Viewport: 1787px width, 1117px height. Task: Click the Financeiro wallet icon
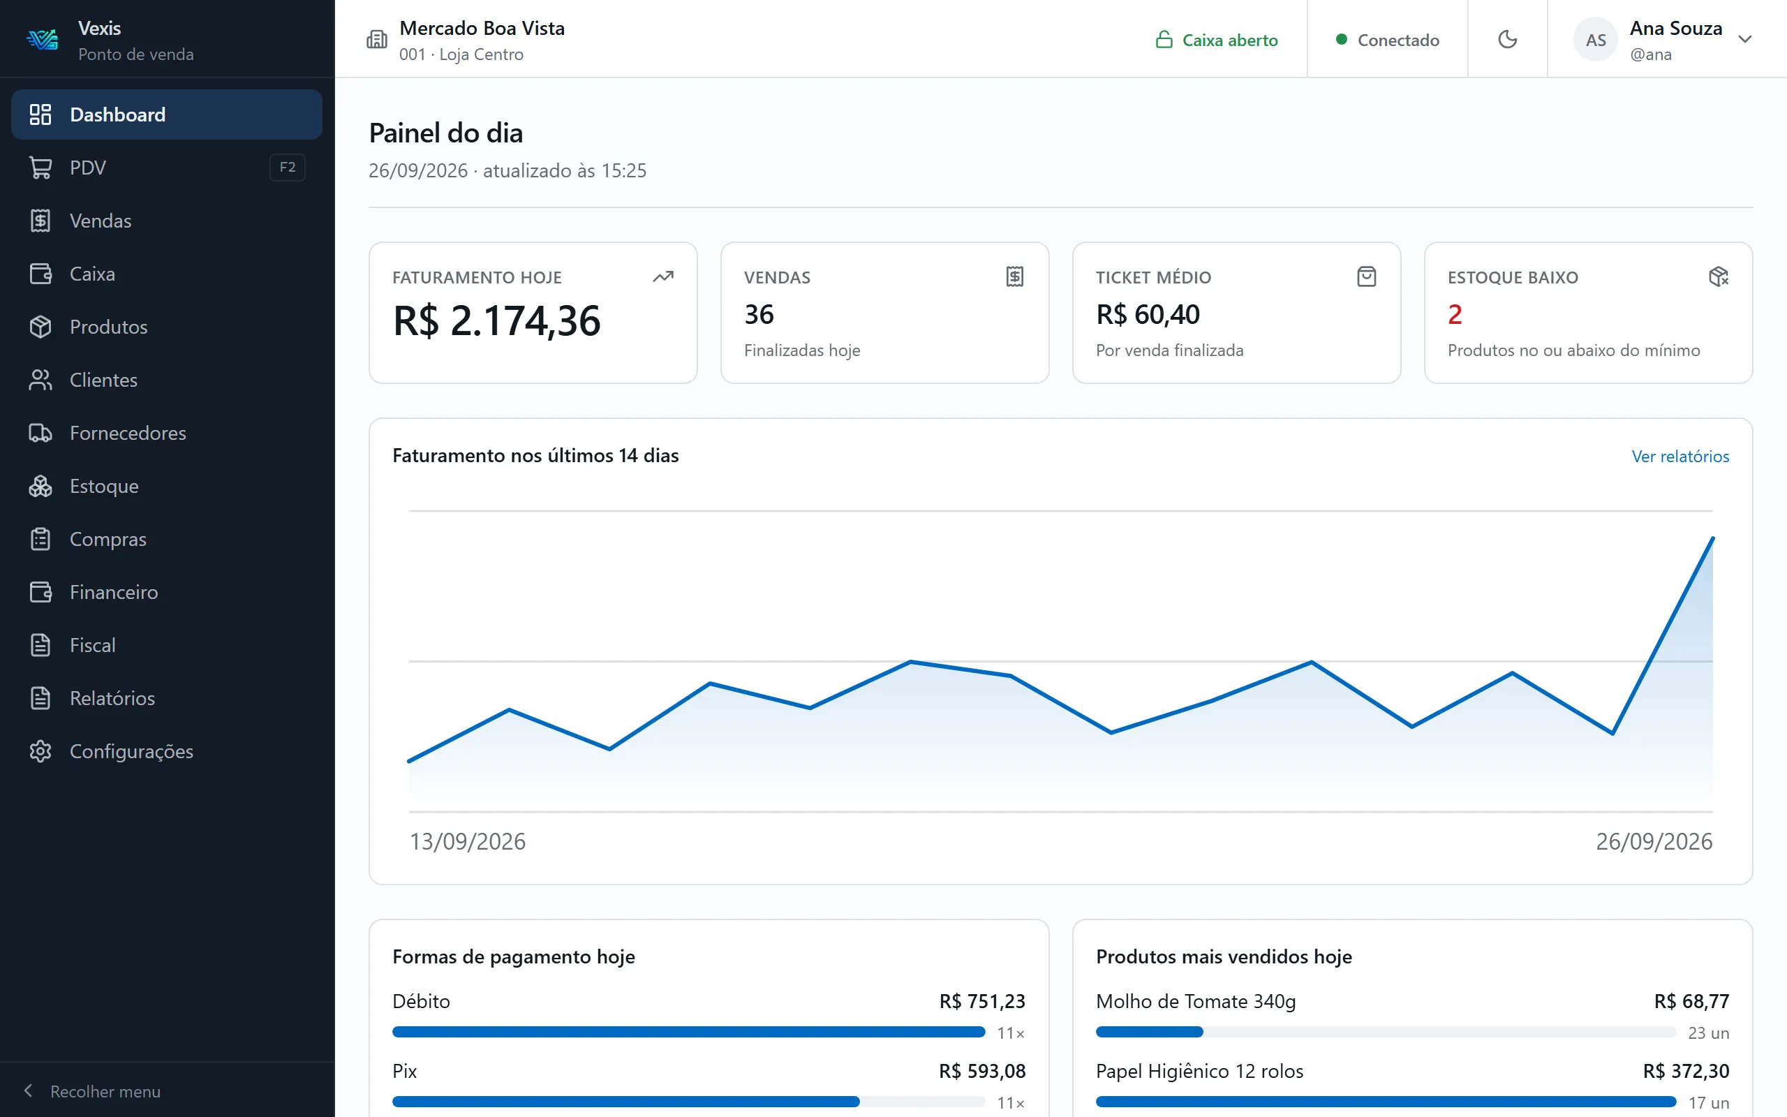[40, 593]
